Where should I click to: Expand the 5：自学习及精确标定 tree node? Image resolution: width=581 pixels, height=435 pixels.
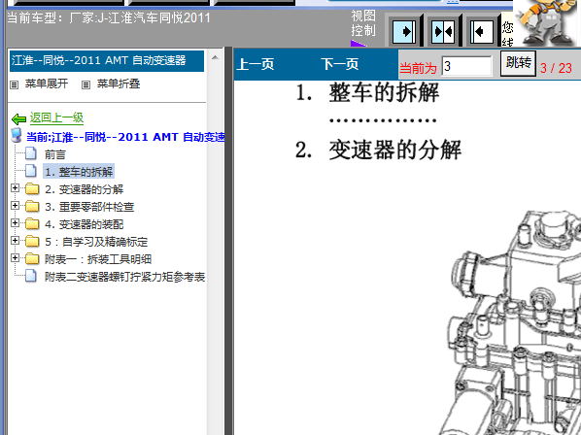pos(15,240)
